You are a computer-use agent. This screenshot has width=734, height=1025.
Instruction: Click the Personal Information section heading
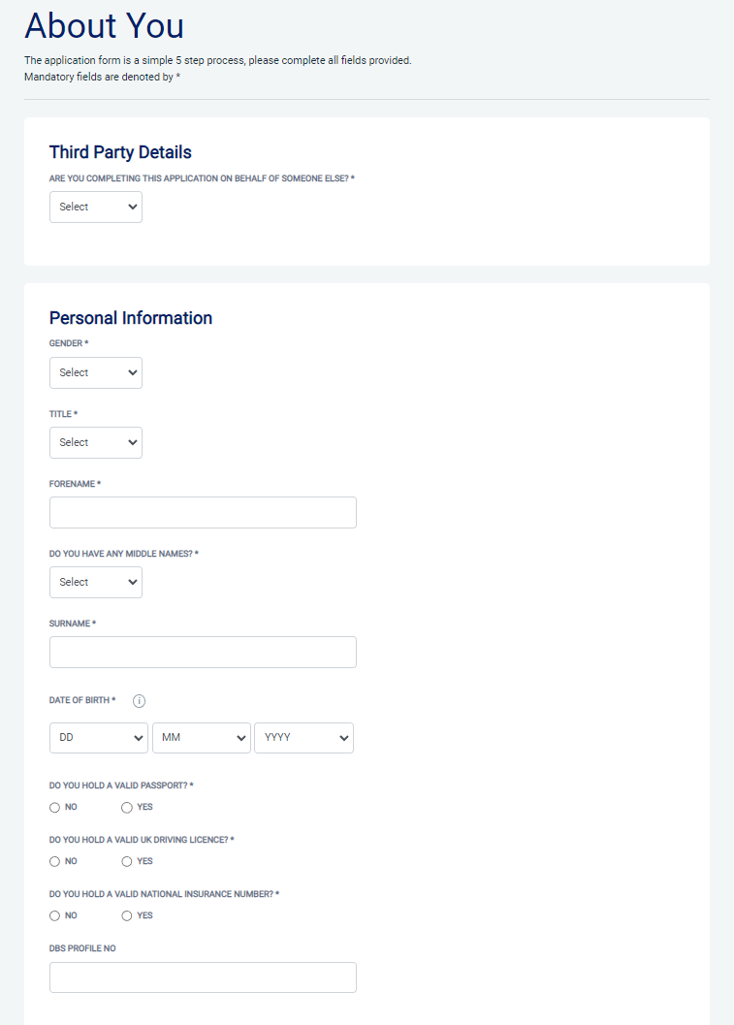(131, 318)
